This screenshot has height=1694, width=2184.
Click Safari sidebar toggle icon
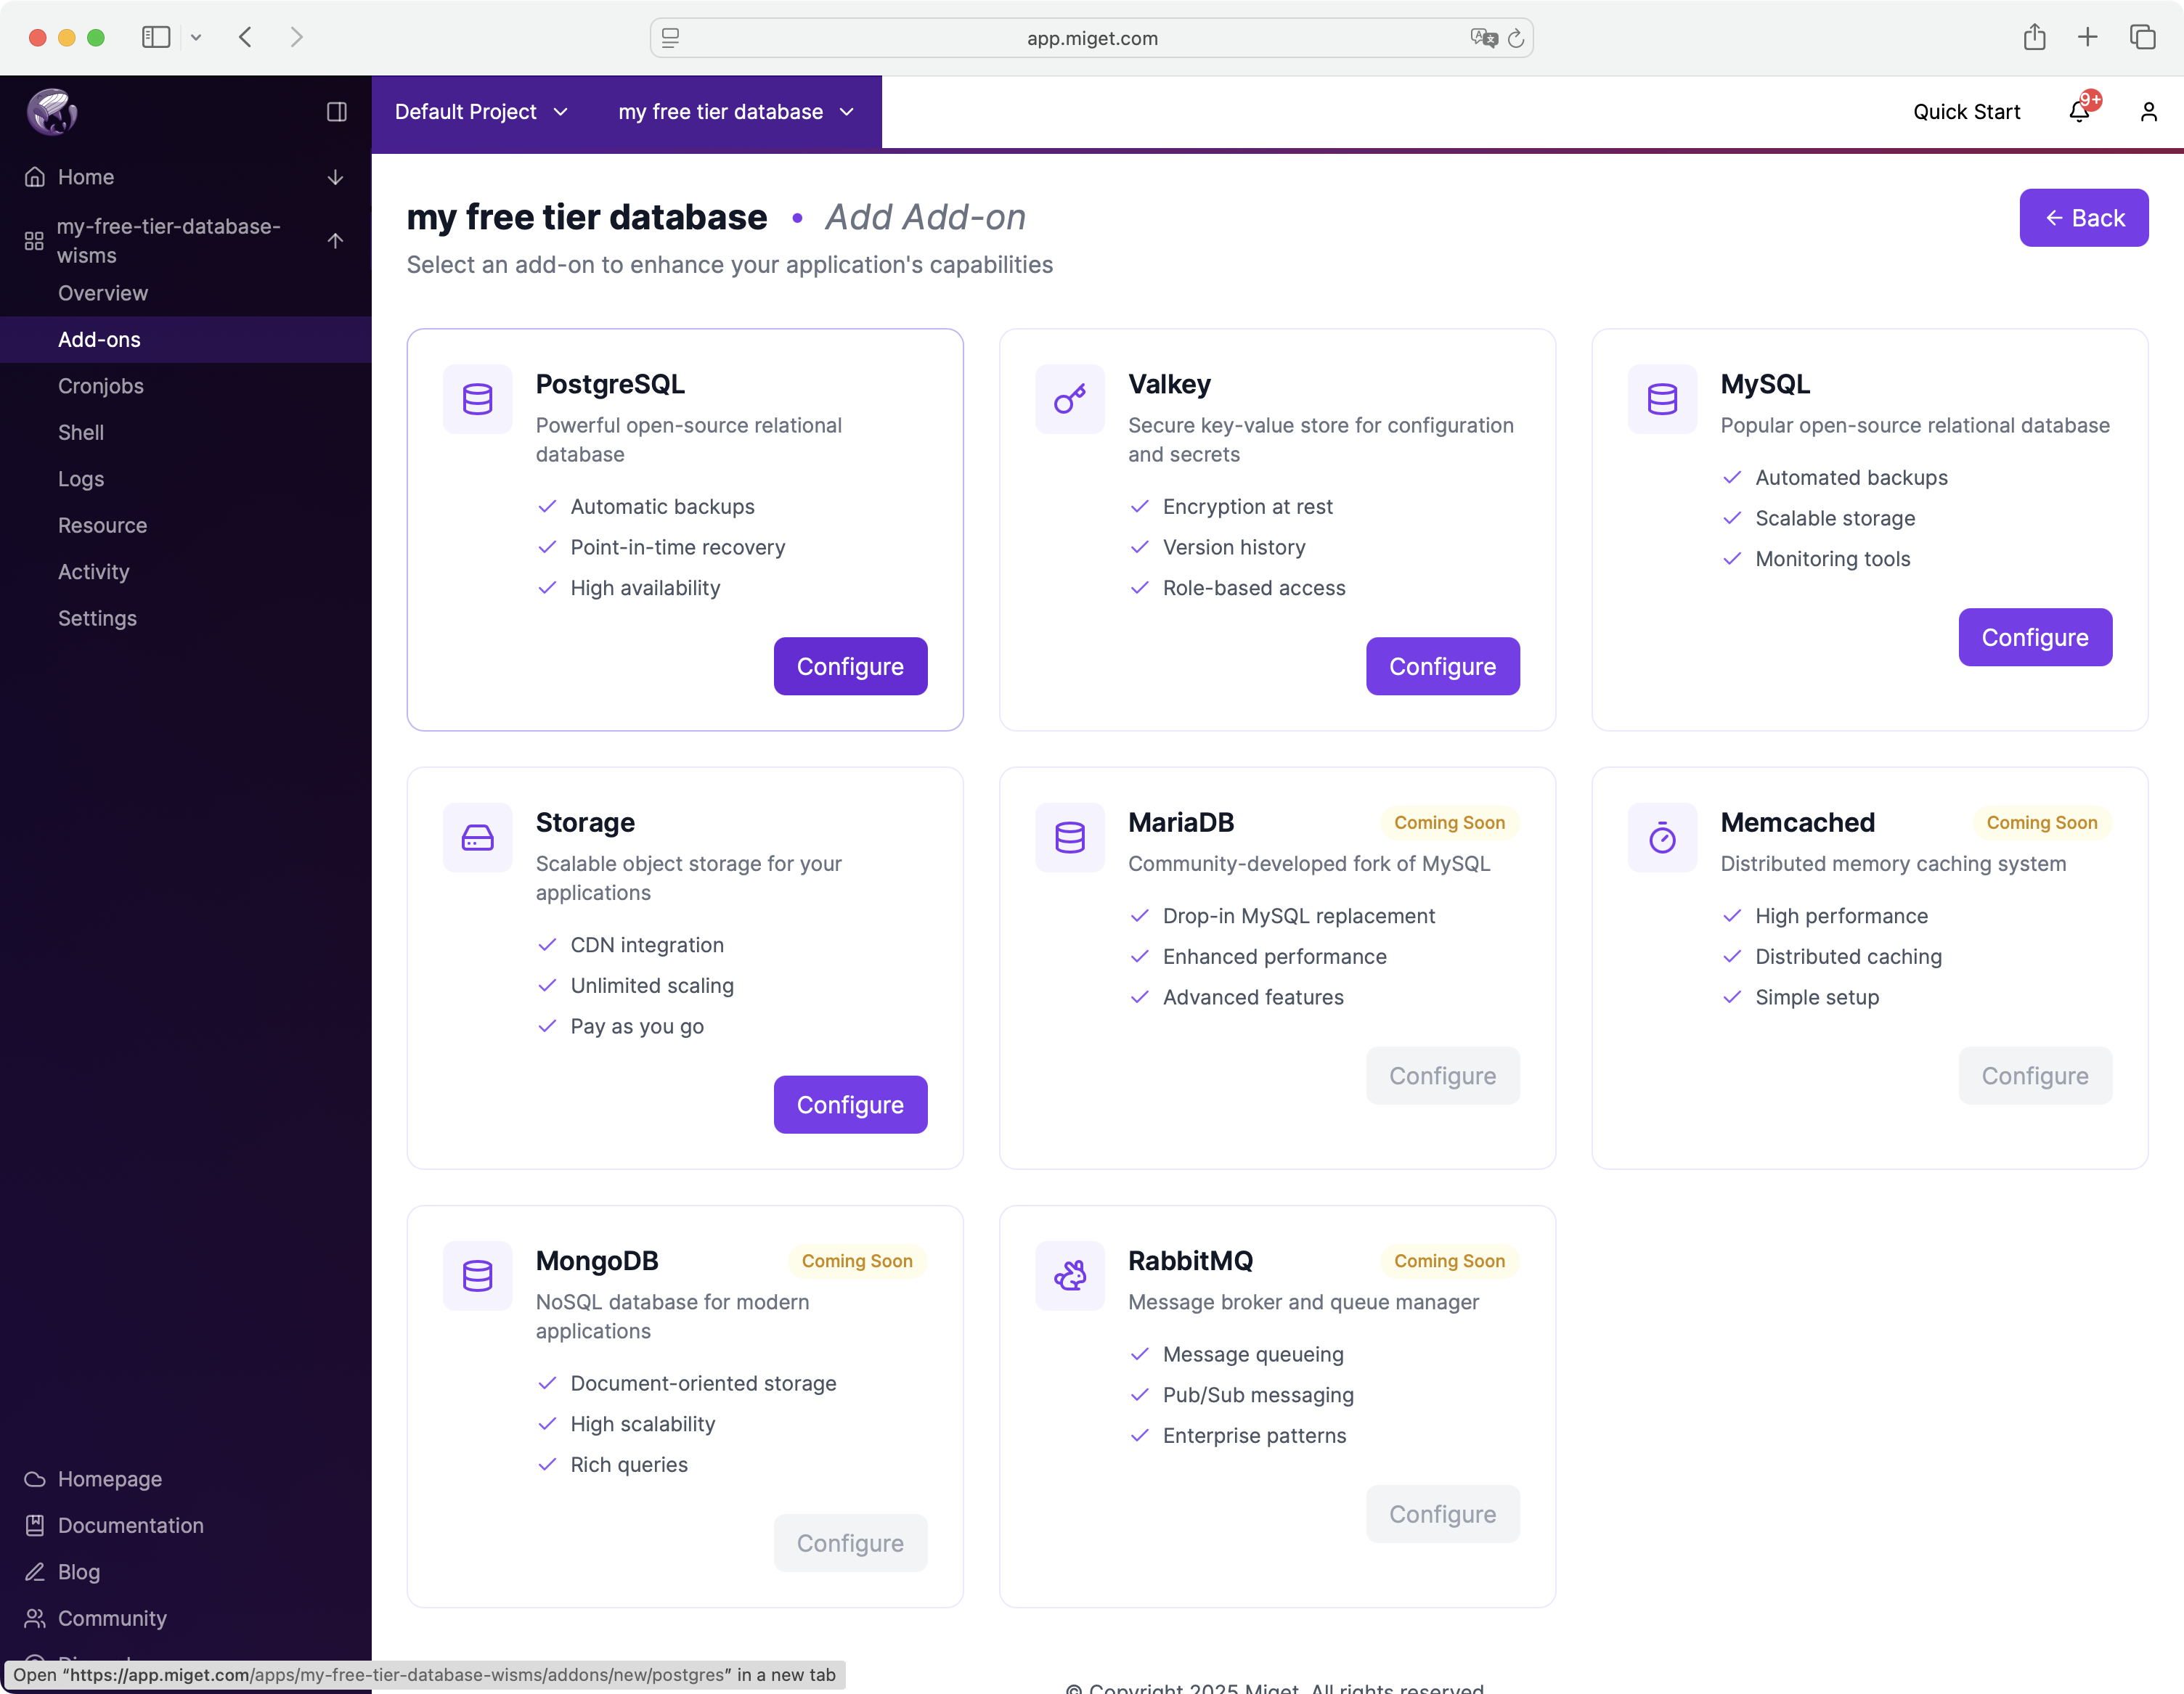[156, 38]
